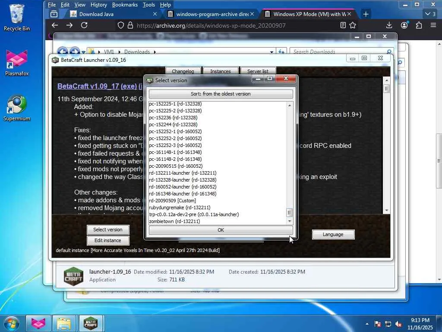Screen dimensions: 442x332
Task: Click the Windows Start orb
Action: point(11,323)
